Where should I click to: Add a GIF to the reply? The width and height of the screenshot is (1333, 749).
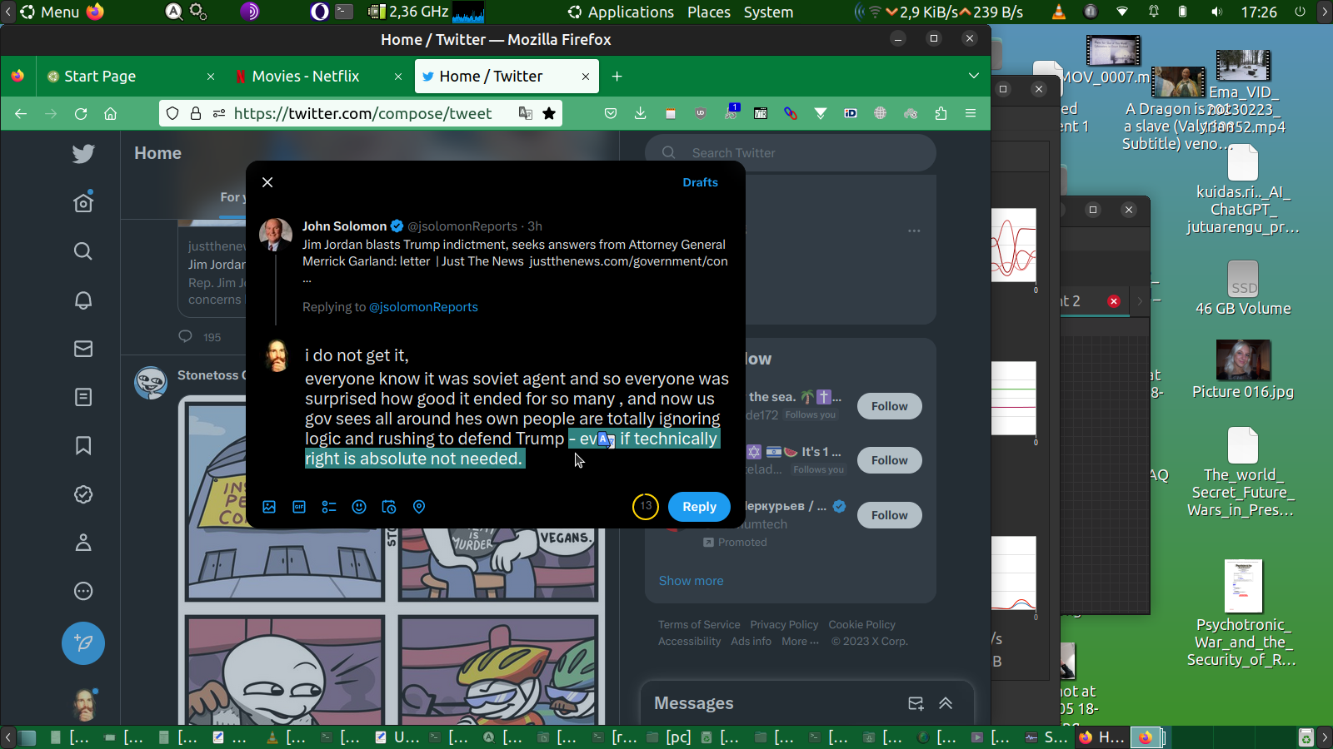[299, 507]
